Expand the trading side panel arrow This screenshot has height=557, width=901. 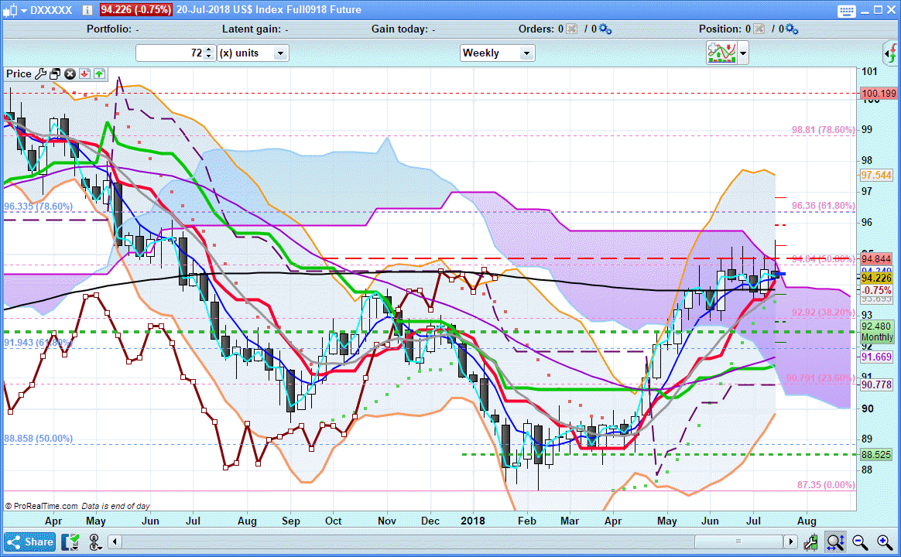click(x=891, y=53)
